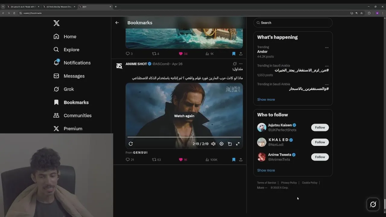Click the ANIME SHOT account name
The height and width of the screenshot is (217, 386).
click(136, 64)
